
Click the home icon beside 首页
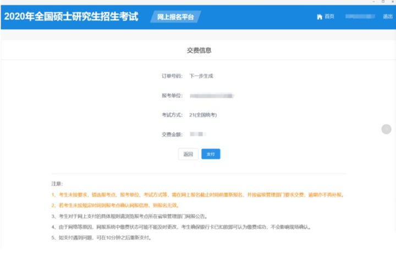click(x=320, y=16)
